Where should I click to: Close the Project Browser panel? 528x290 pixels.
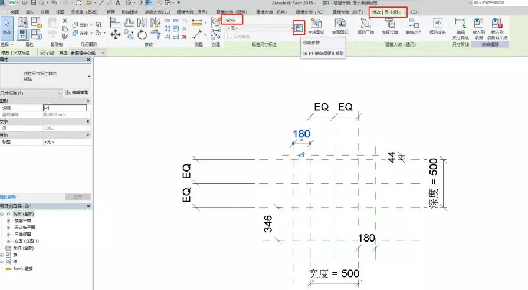pos(88,206)
